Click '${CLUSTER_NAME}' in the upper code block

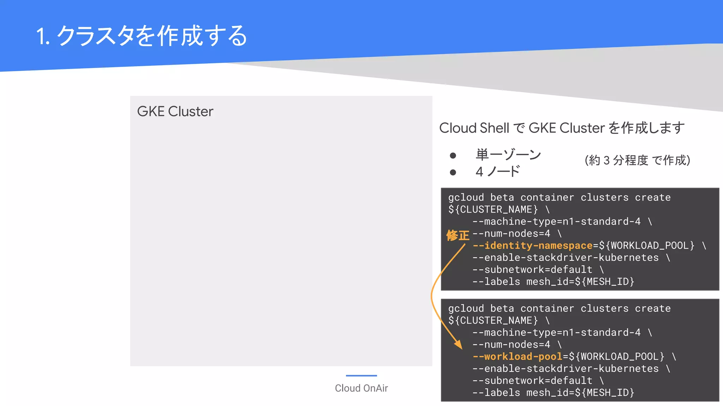click(493, 210)
